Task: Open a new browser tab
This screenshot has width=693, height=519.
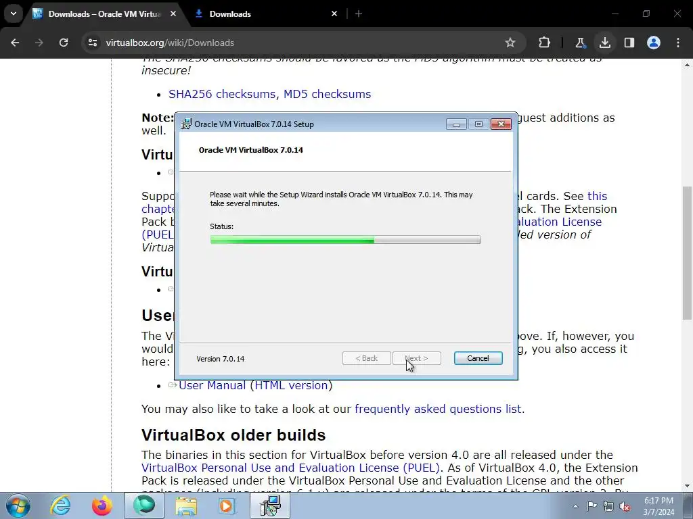Action: pos(359,14)
